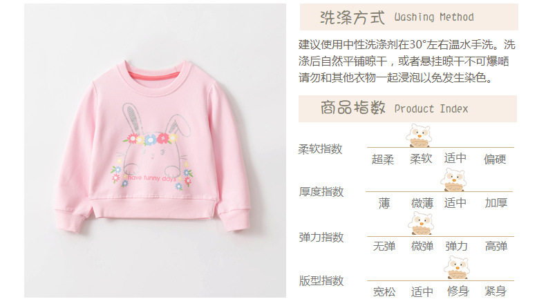Image resolution: width=546 pixels, height=308 pixels.
Task: Click the owl icon on the softness scale
Action: (x=420, y=135)
